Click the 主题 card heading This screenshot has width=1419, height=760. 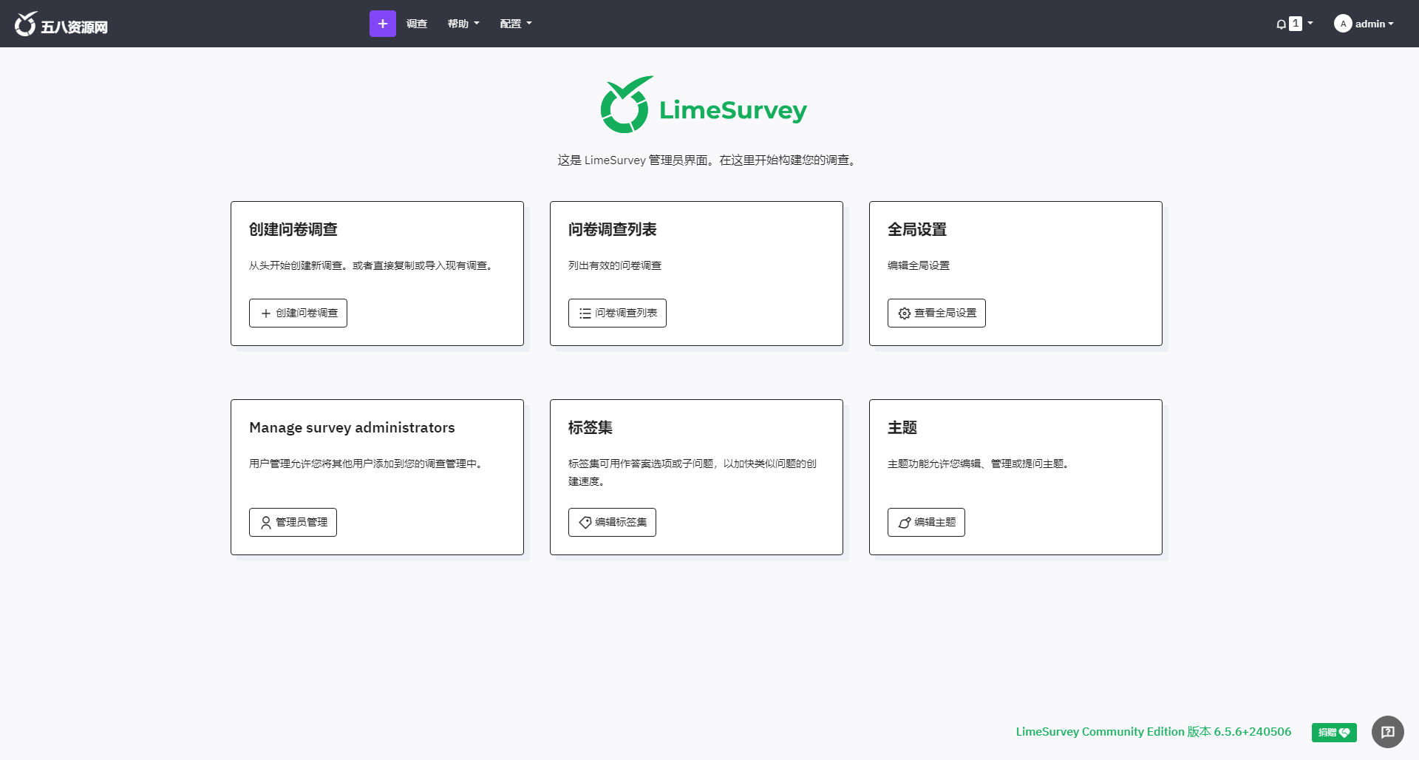[902, 427]
